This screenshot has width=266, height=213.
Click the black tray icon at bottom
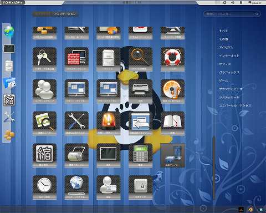241,210
